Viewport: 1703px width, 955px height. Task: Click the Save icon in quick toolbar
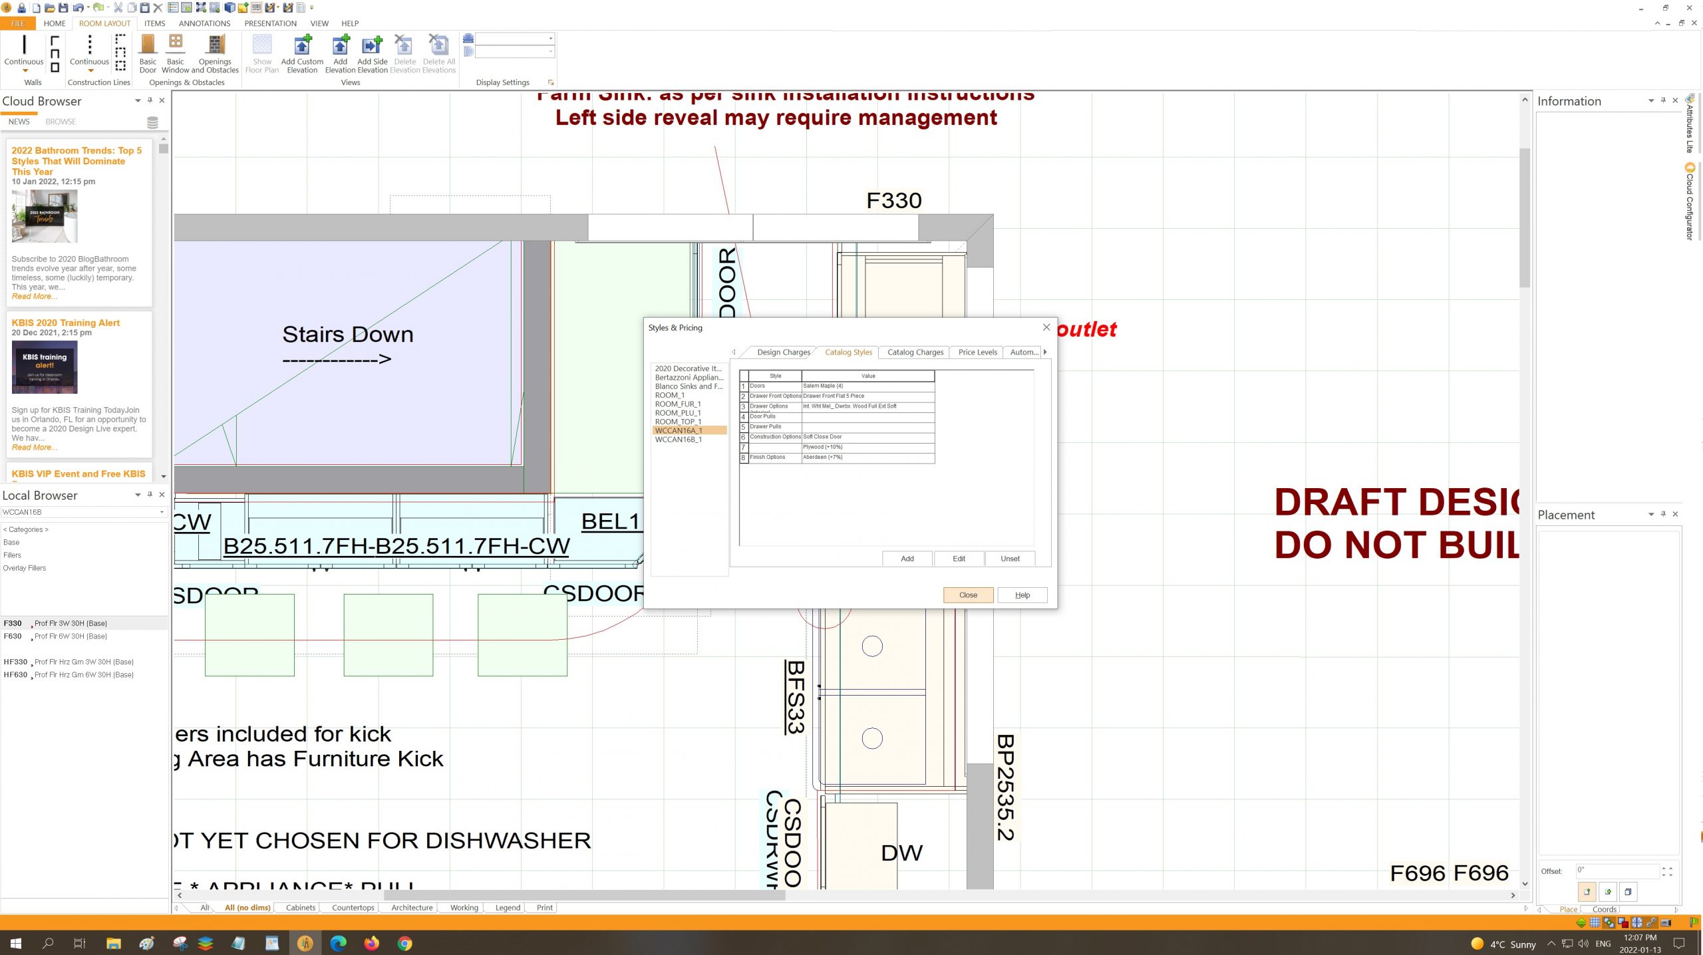(63, 8)
